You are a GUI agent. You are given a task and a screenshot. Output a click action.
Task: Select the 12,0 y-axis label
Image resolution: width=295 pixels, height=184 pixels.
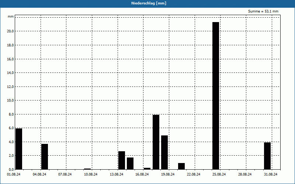click(10, 86)
